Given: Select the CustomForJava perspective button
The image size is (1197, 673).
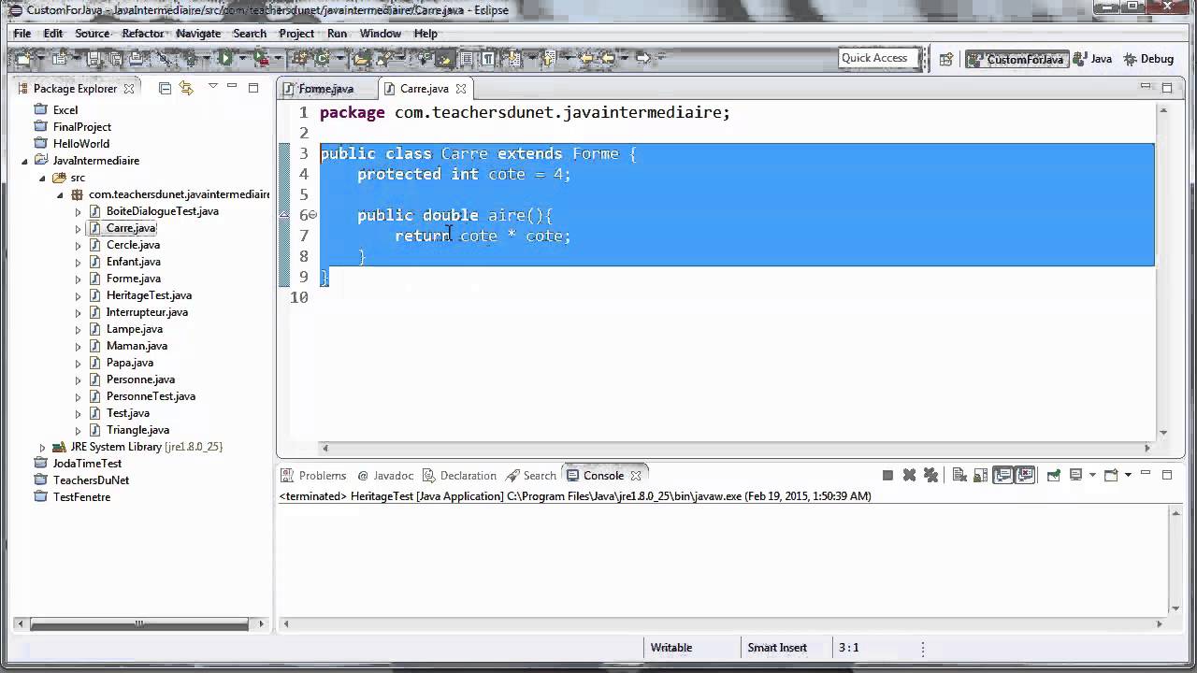Looking at the screenshot, I should point(1017,59).
